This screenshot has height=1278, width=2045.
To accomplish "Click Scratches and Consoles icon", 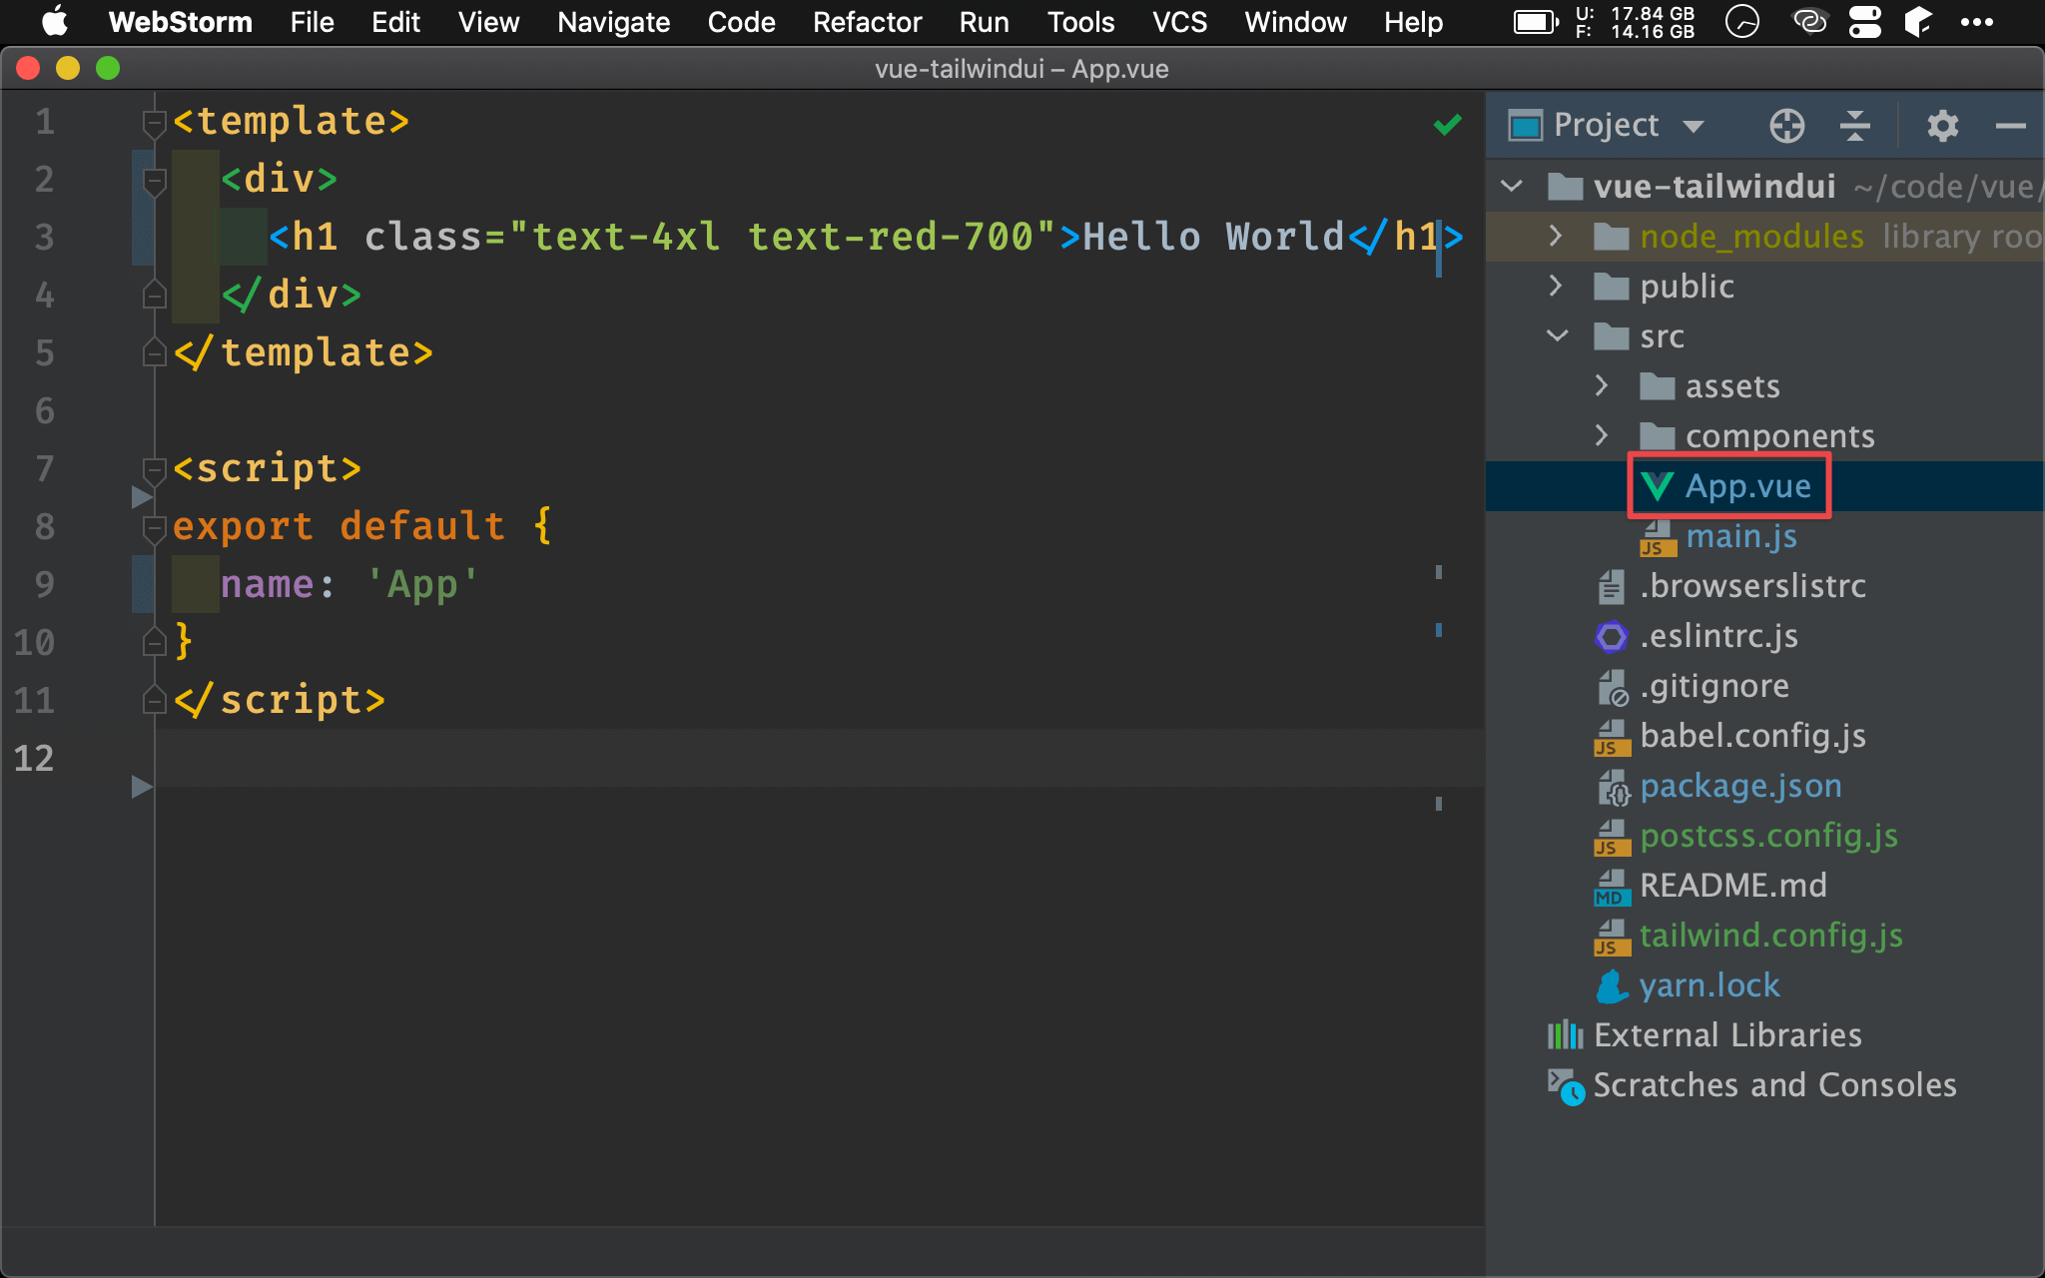I will 1565,1086.
